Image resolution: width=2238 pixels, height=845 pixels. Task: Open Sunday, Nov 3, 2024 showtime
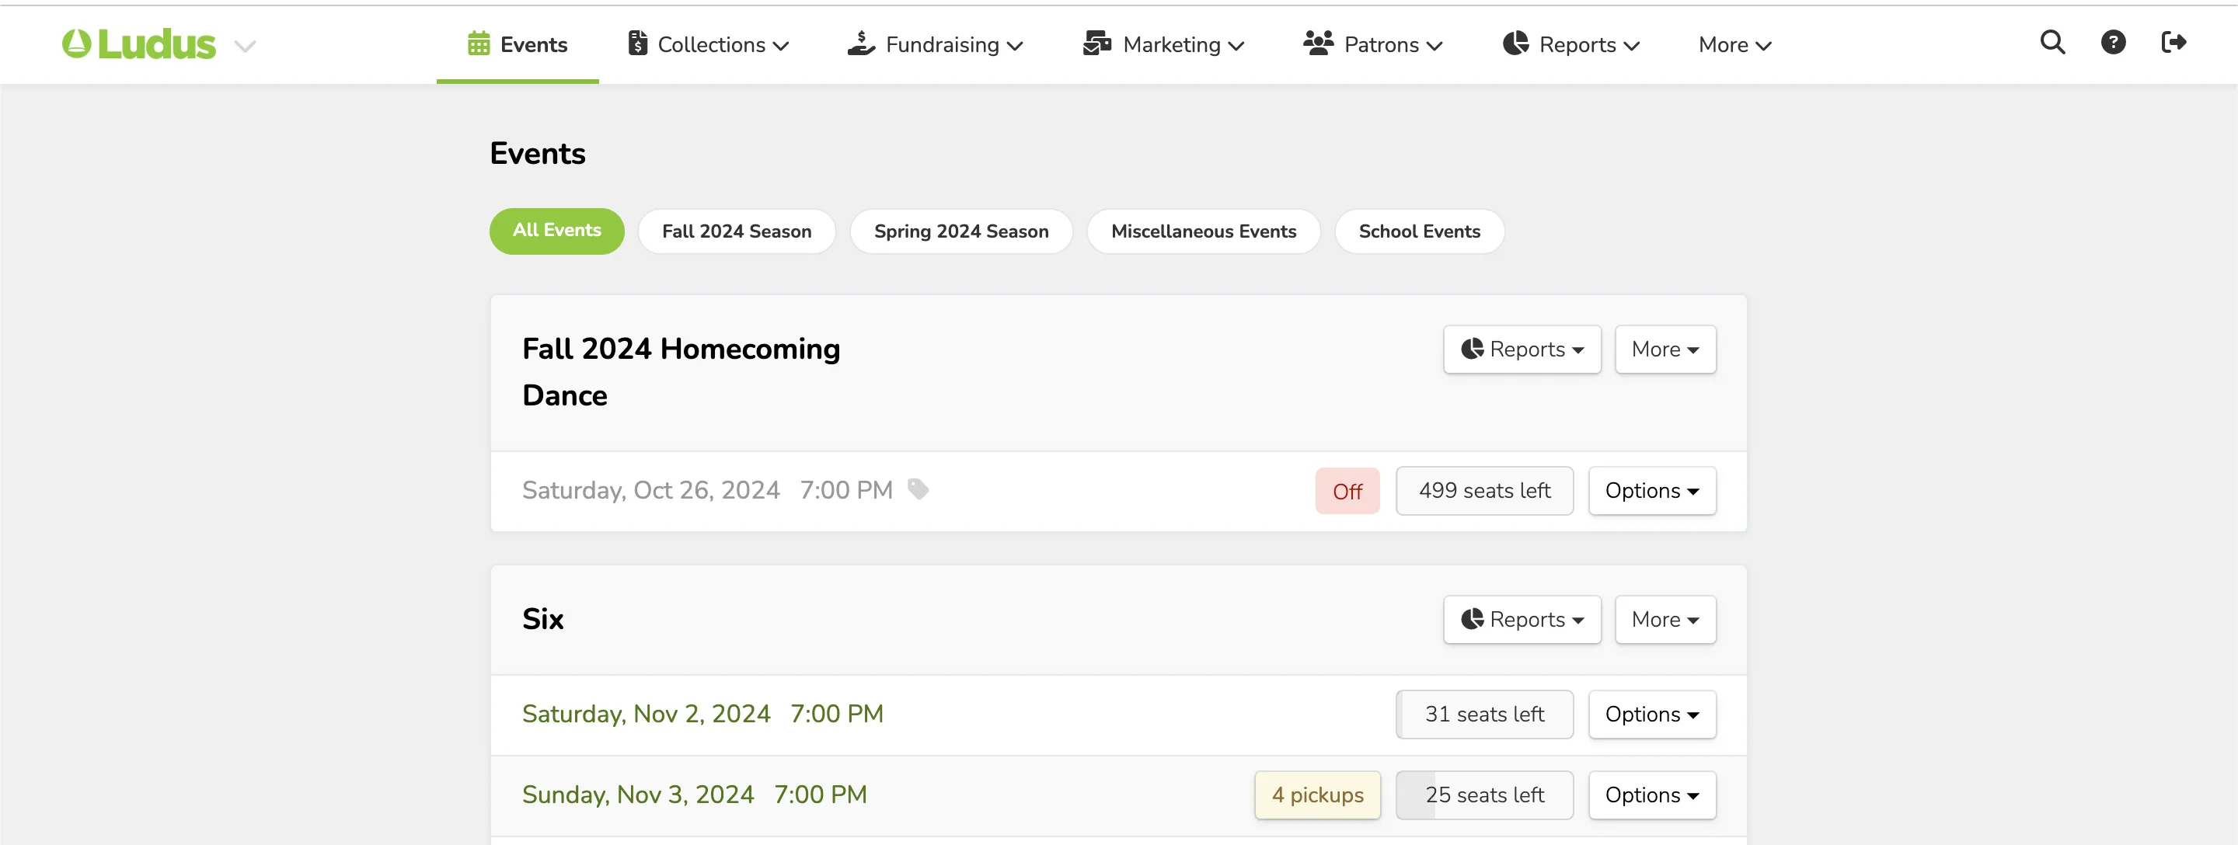[694, 795]
